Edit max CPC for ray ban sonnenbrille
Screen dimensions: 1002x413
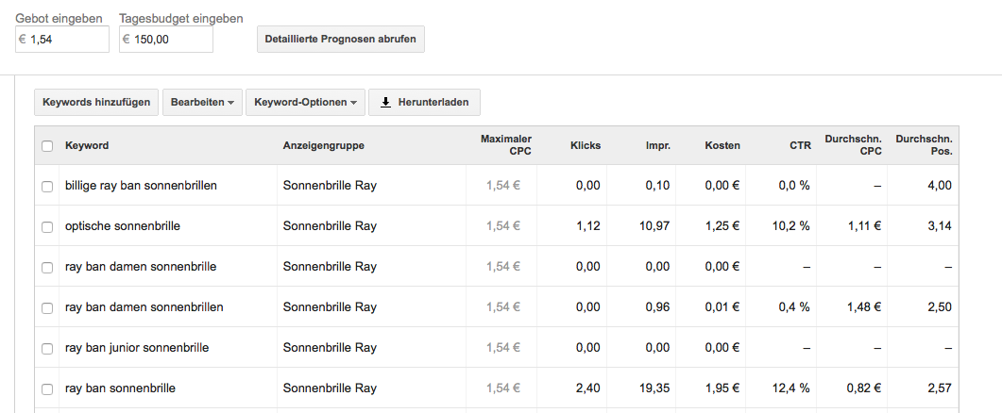(503, 388)
